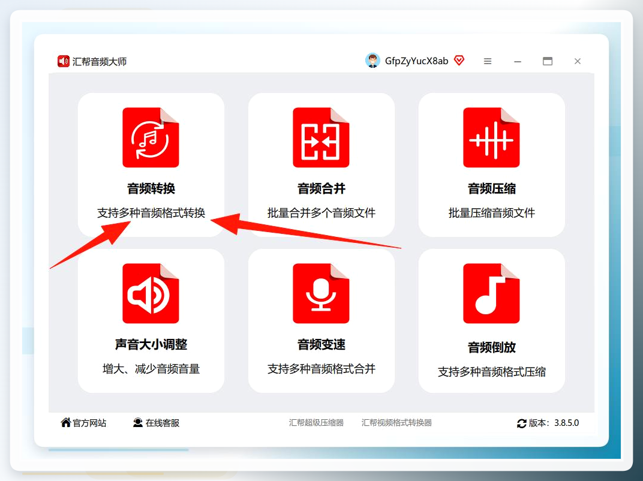Image resolution: width=643 pixels, height=481 pixels.
Task: Check the version number 3.8.5.0
Action: click(x=566, y=423)
